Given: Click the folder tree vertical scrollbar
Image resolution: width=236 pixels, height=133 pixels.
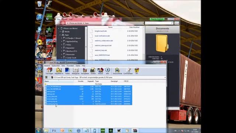Looking at the screenshot, I should point(86,44).
